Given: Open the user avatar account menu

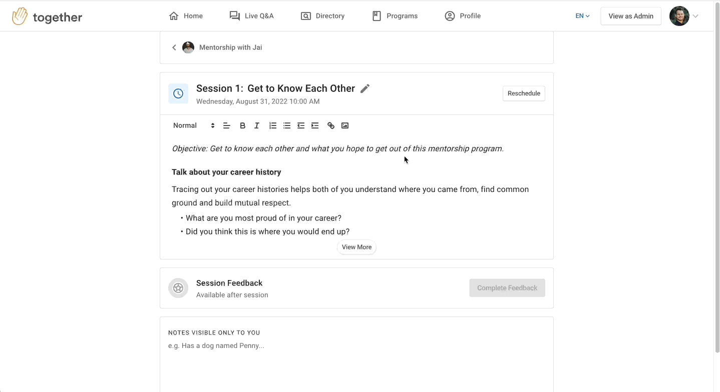Looking at the screenshot, I should [684, 16].
